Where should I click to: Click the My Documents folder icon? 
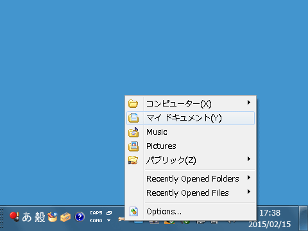pyautogui.click(x=133, y=118)
